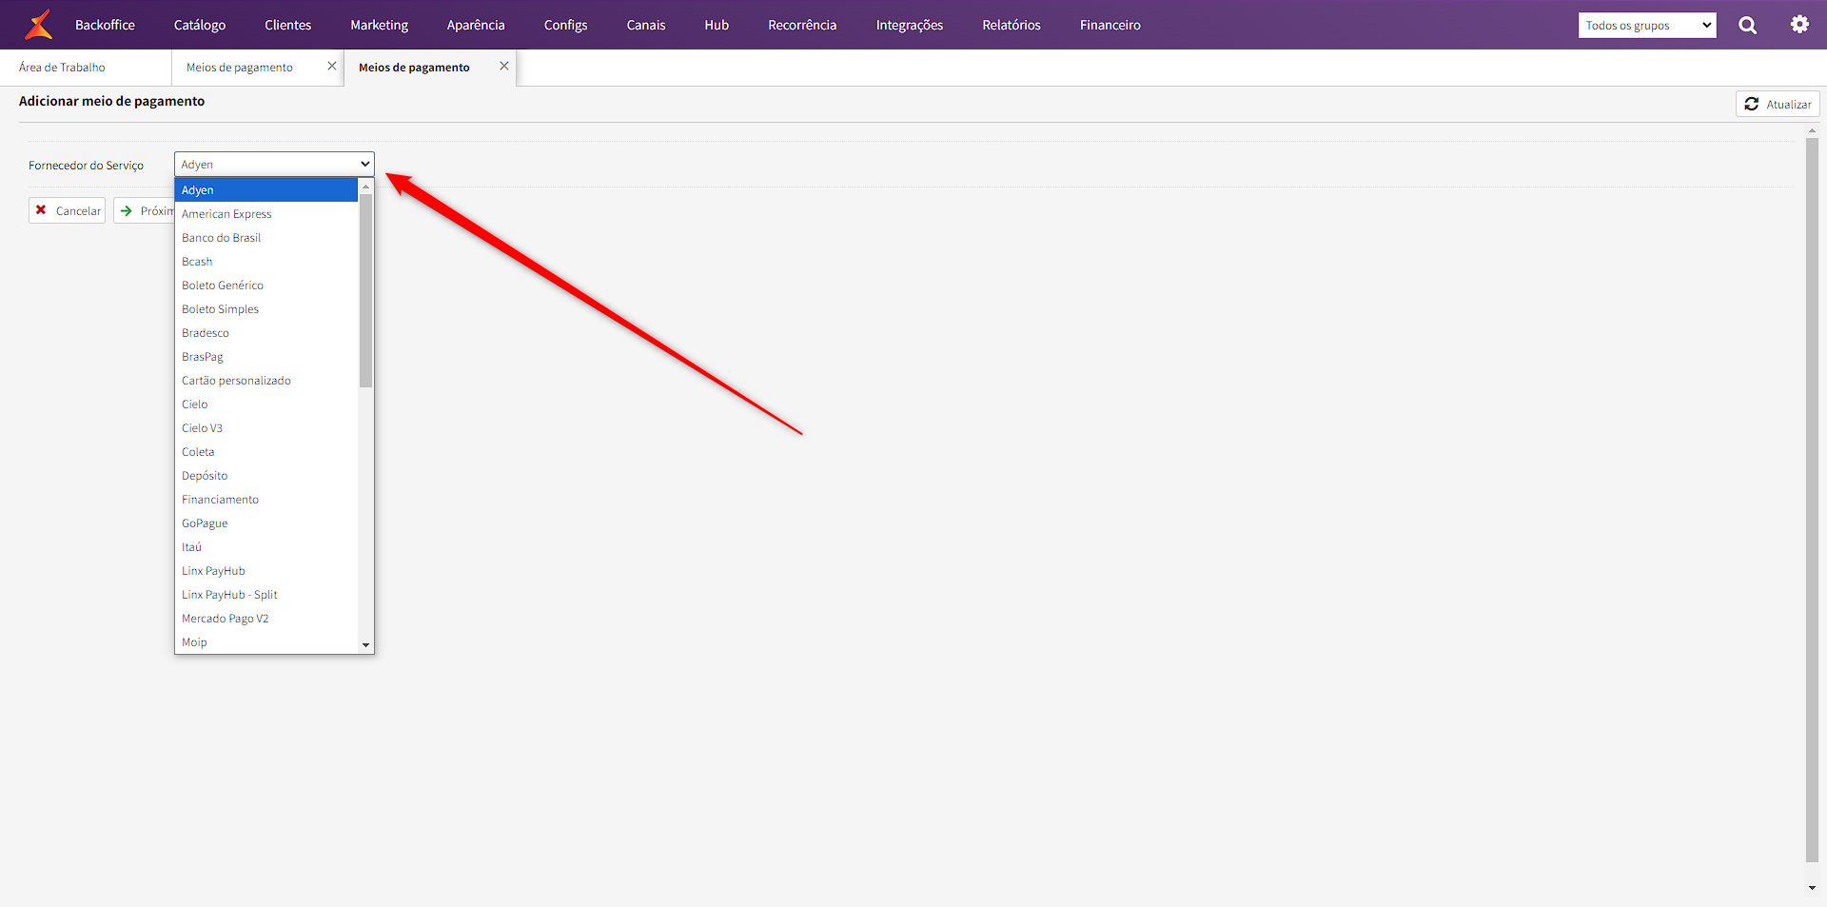The width and height of the screenshot is (1827, 907).
Task: Open the Hub menu
Action: 717,25
